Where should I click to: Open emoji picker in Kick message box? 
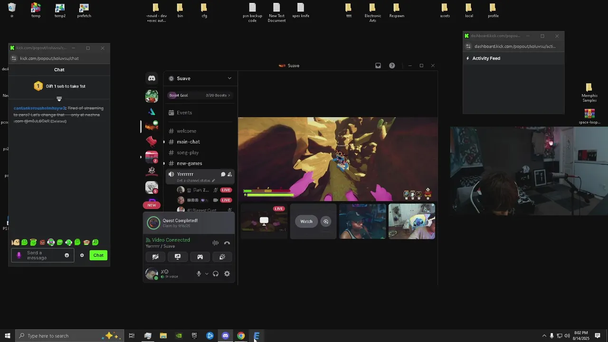[66, 256]
